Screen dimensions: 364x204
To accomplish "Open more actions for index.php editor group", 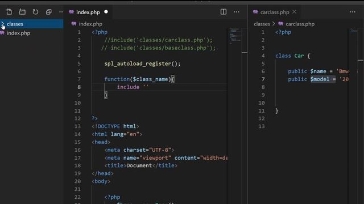I will tap(237, 12).
